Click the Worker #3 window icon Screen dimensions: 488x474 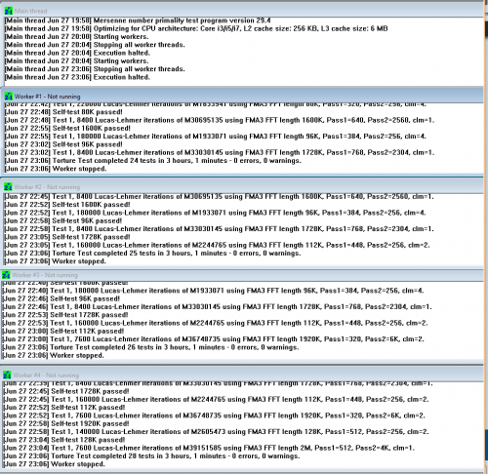pyautogui.click(x=6, y=275)
